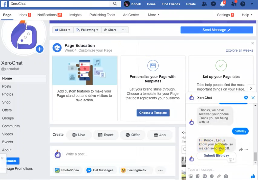Screen dimensions: 258x180
Task: Open GIF picker in chat
Action: coord(205,176)
